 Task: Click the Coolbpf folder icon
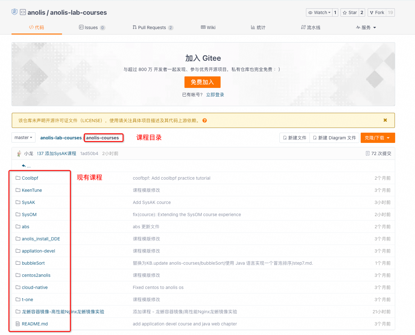(18, 178)
